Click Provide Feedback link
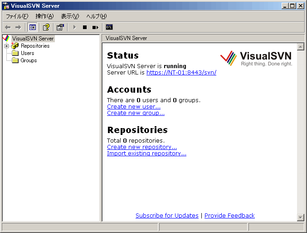The image size is (307, 233). tap(229, 216)
